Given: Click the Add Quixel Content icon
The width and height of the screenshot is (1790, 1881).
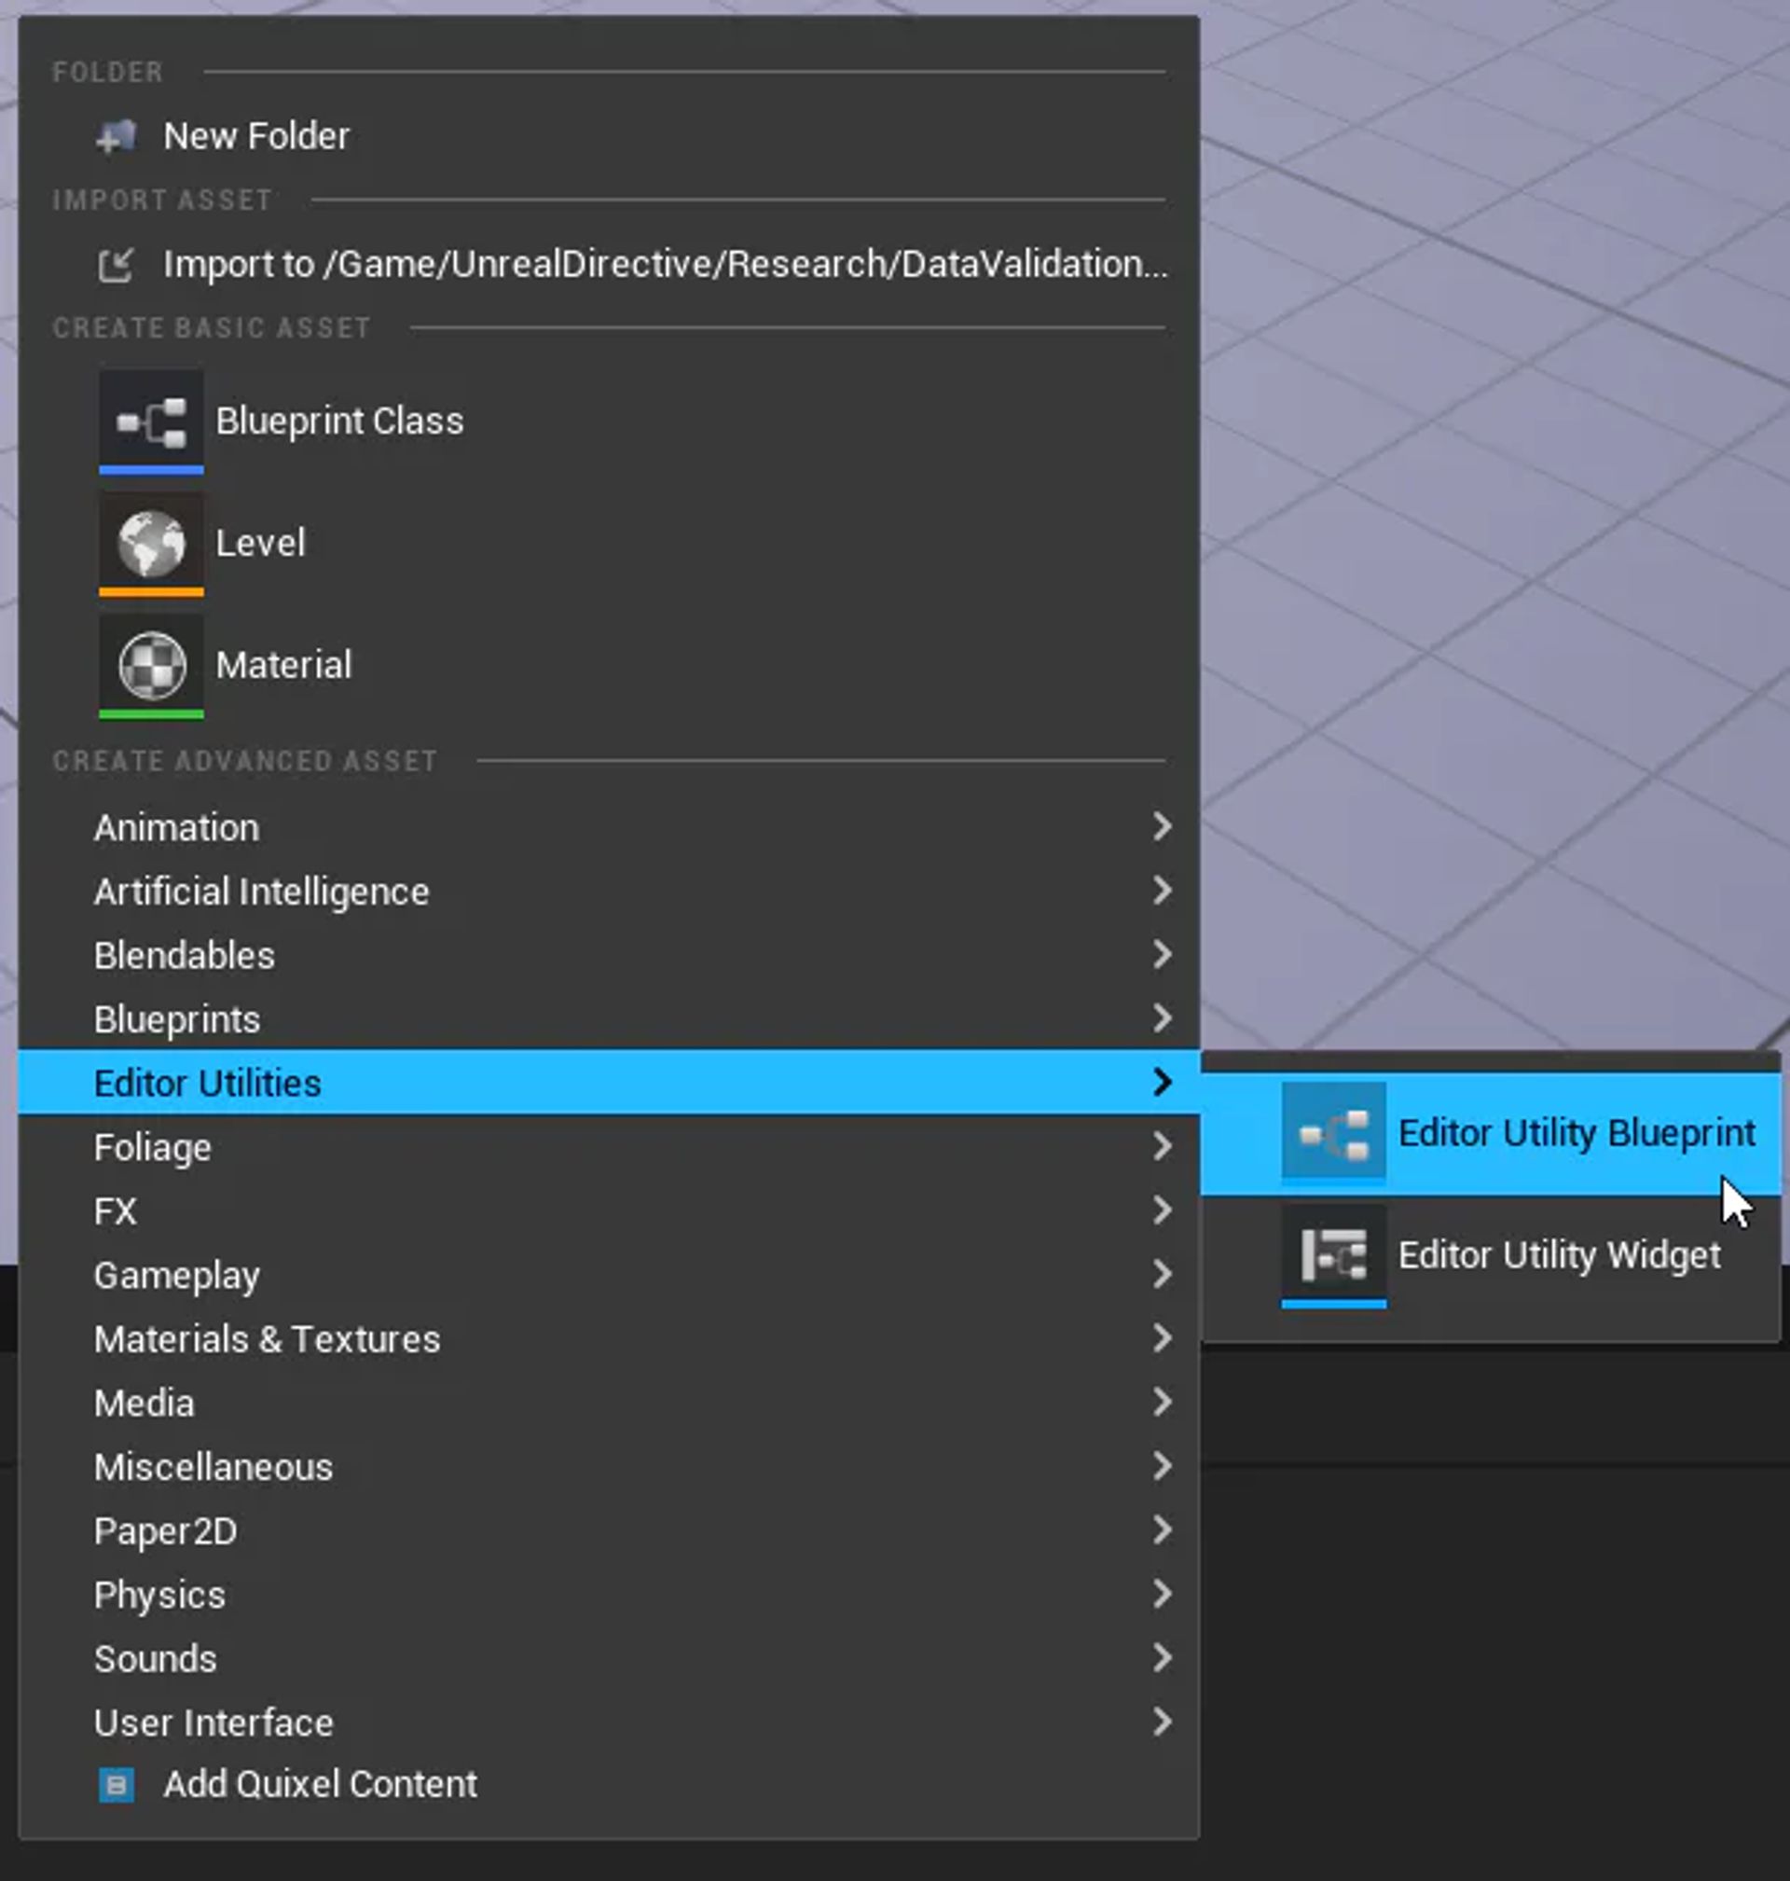Looking at the screenshot, I should pyautogui.click(x=117, y=1784).
